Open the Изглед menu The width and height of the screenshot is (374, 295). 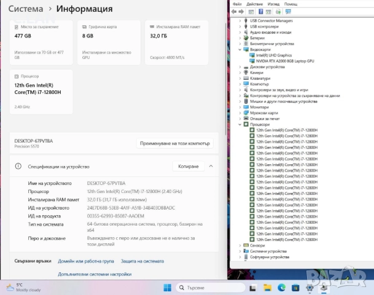tap(273, 4)
